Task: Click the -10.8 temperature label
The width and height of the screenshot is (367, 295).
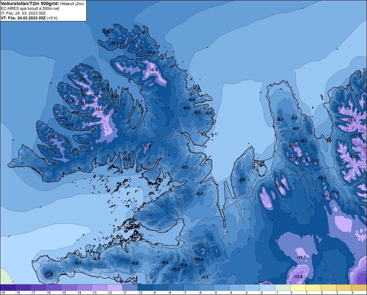Action: pyautogui.click(x=182, y=265)
